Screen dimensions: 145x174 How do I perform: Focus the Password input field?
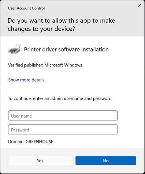click(63, 129)
